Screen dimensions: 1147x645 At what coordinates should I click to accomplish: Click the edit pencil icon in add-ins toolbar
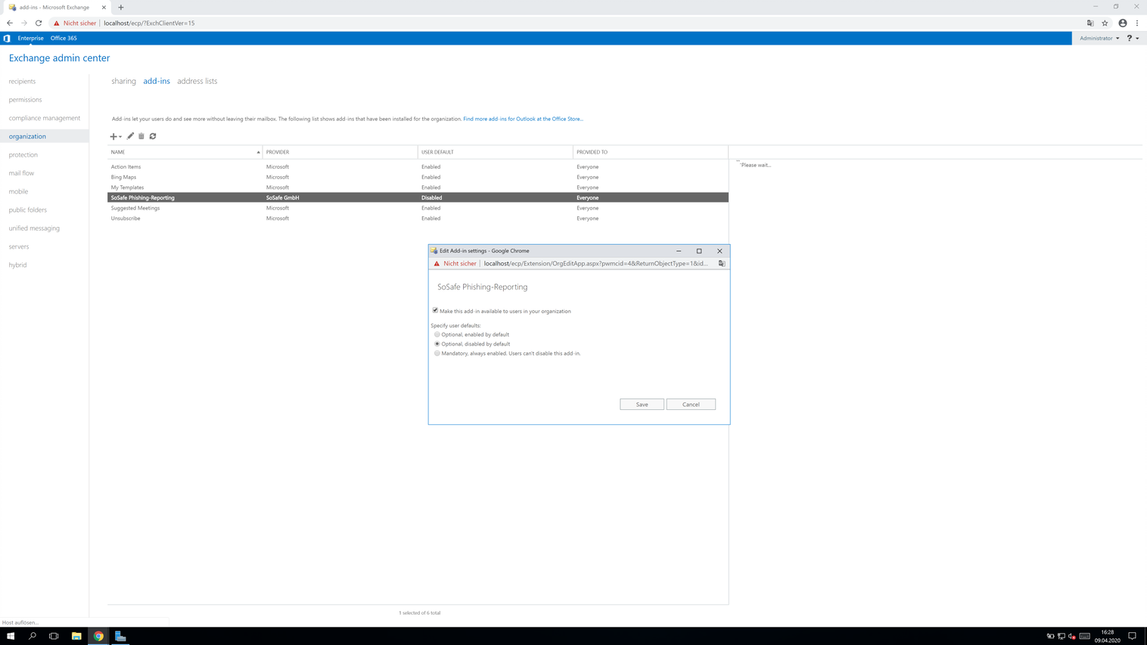coord(130,136)
